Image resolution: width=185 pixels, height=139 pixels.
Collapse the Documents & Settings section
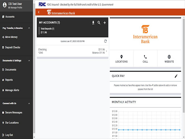29,60
